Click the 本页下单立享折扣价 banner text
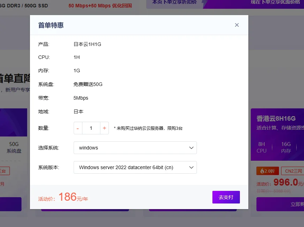This screenshot has width=304, height=227. coord(174,2)
